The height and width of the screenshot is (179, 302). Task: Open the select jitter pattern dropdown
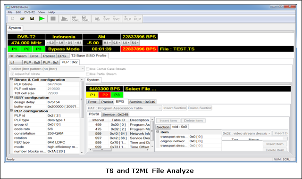click(47, 69)
